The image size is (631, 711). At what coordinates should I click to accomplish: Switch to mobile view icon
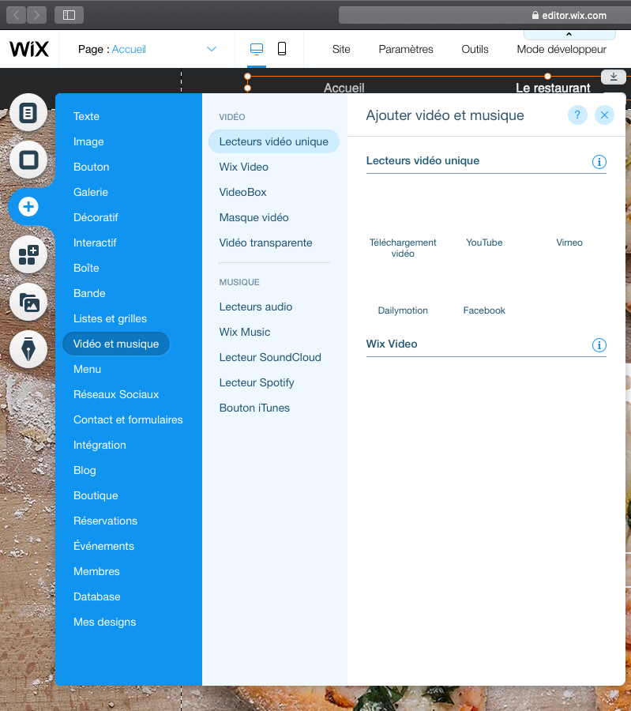[281, 49]
